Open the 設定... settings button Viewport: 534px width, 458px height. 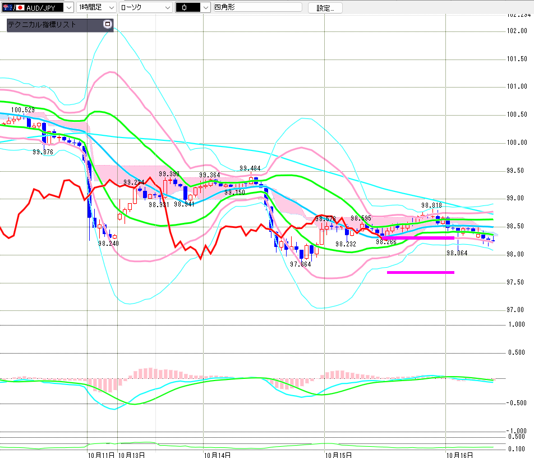tap(325, 8)
